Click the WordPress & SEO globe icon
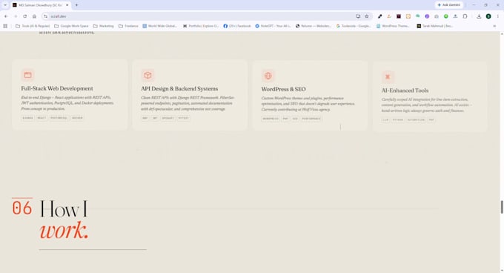 [268, 76]
